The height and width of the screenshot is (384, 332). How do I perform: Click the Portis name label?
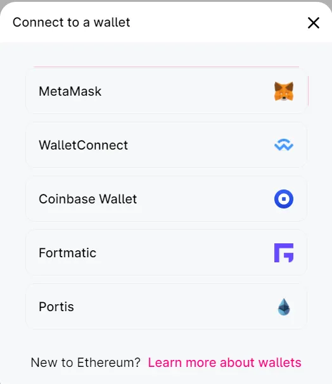click(x=56, y=307)
